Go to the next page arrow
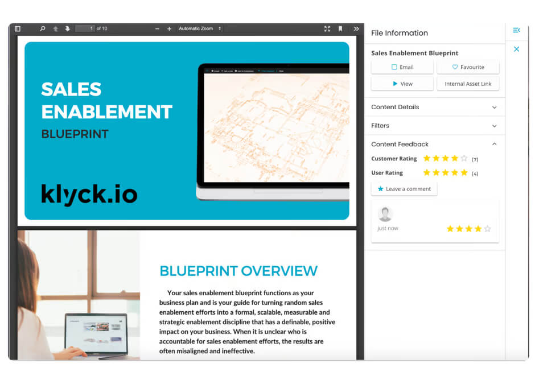 click(68, 28)
